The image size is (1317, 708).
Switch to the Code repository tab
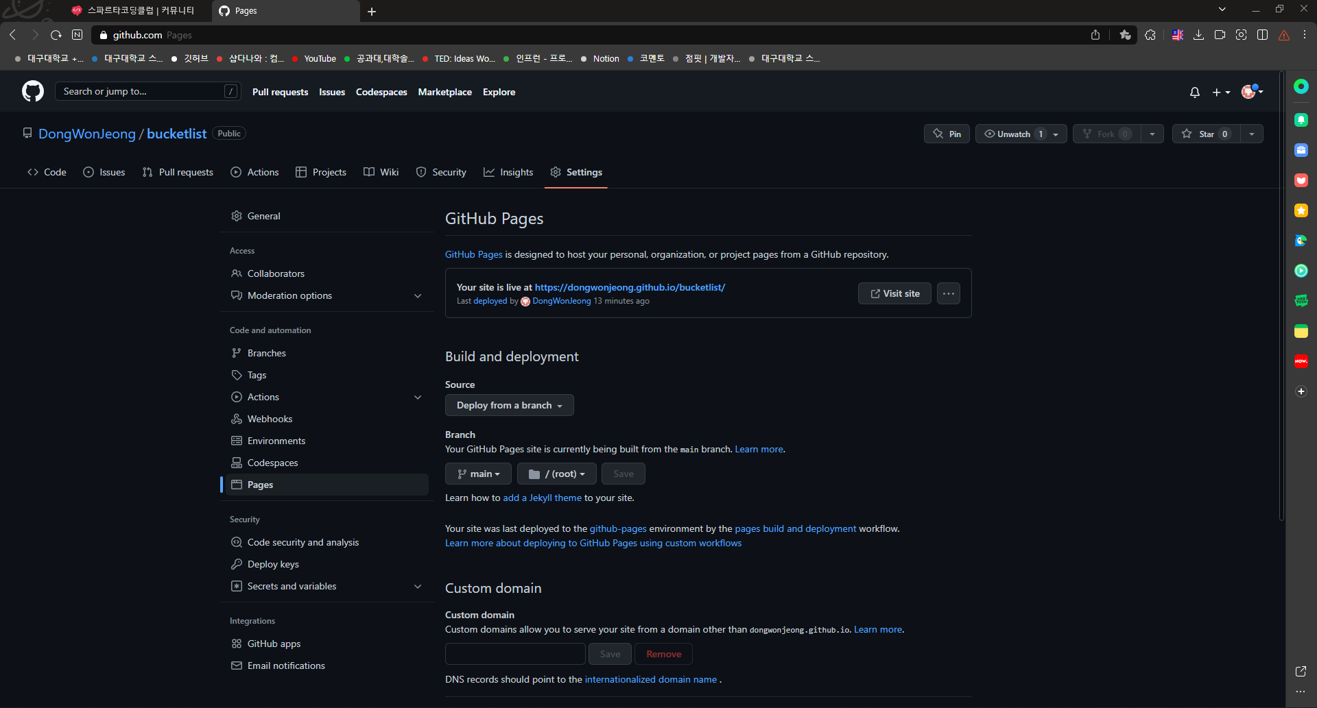click(x=47, y=172)
